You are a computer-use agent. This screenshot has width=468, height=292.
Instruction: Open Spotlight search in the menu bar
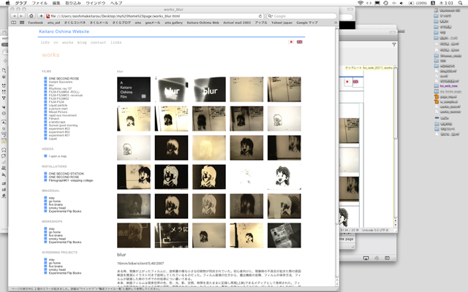pyautogui.click(x=461, y=3)
